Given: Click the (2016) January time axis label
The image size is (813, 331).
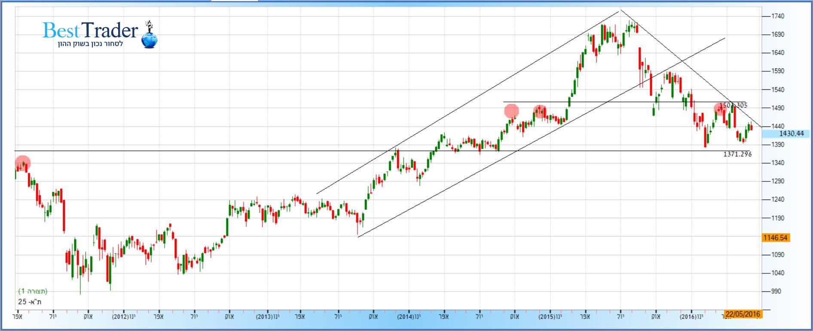Looking at the screenshot, I should (691, 317).
